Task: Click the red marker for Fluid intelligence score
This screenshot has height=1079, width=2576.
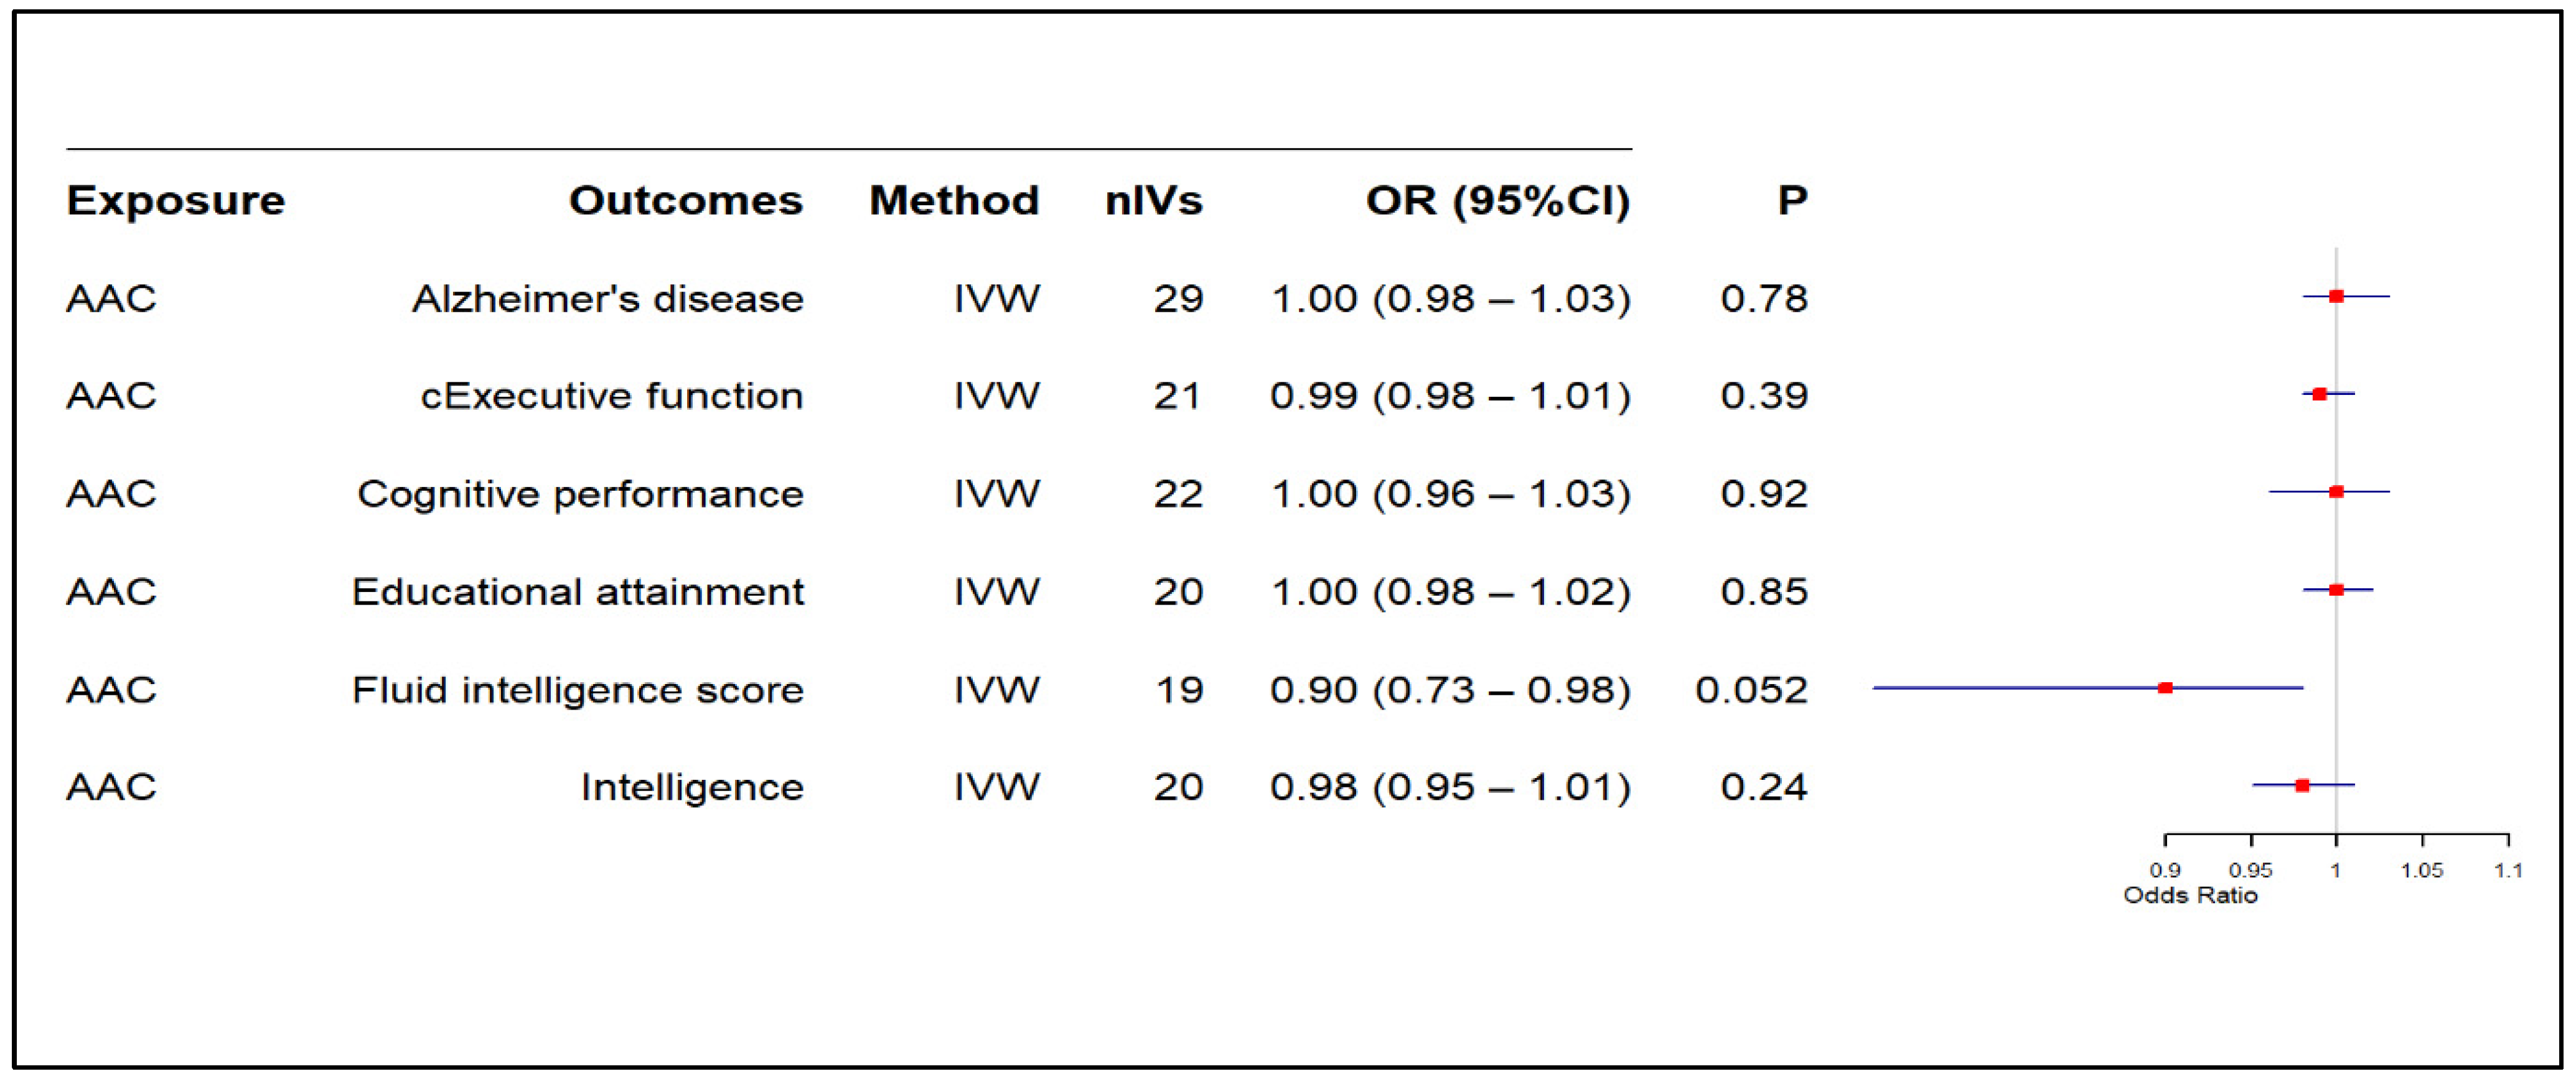Action: pos(2165,688)
